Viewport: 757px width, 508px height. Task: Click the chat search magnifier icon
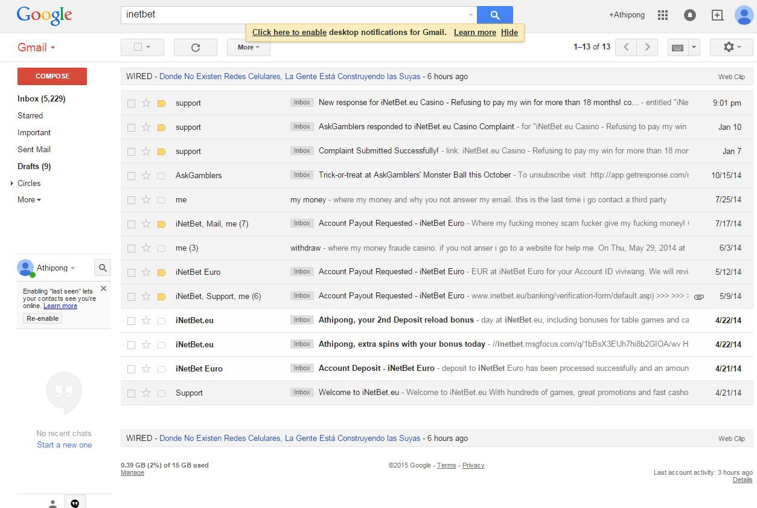pyautogui.click(x=103, y=268)
